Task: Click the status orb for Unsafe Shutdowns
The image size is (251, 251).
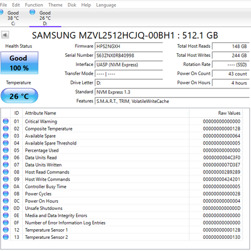Action: pos(5,208)
